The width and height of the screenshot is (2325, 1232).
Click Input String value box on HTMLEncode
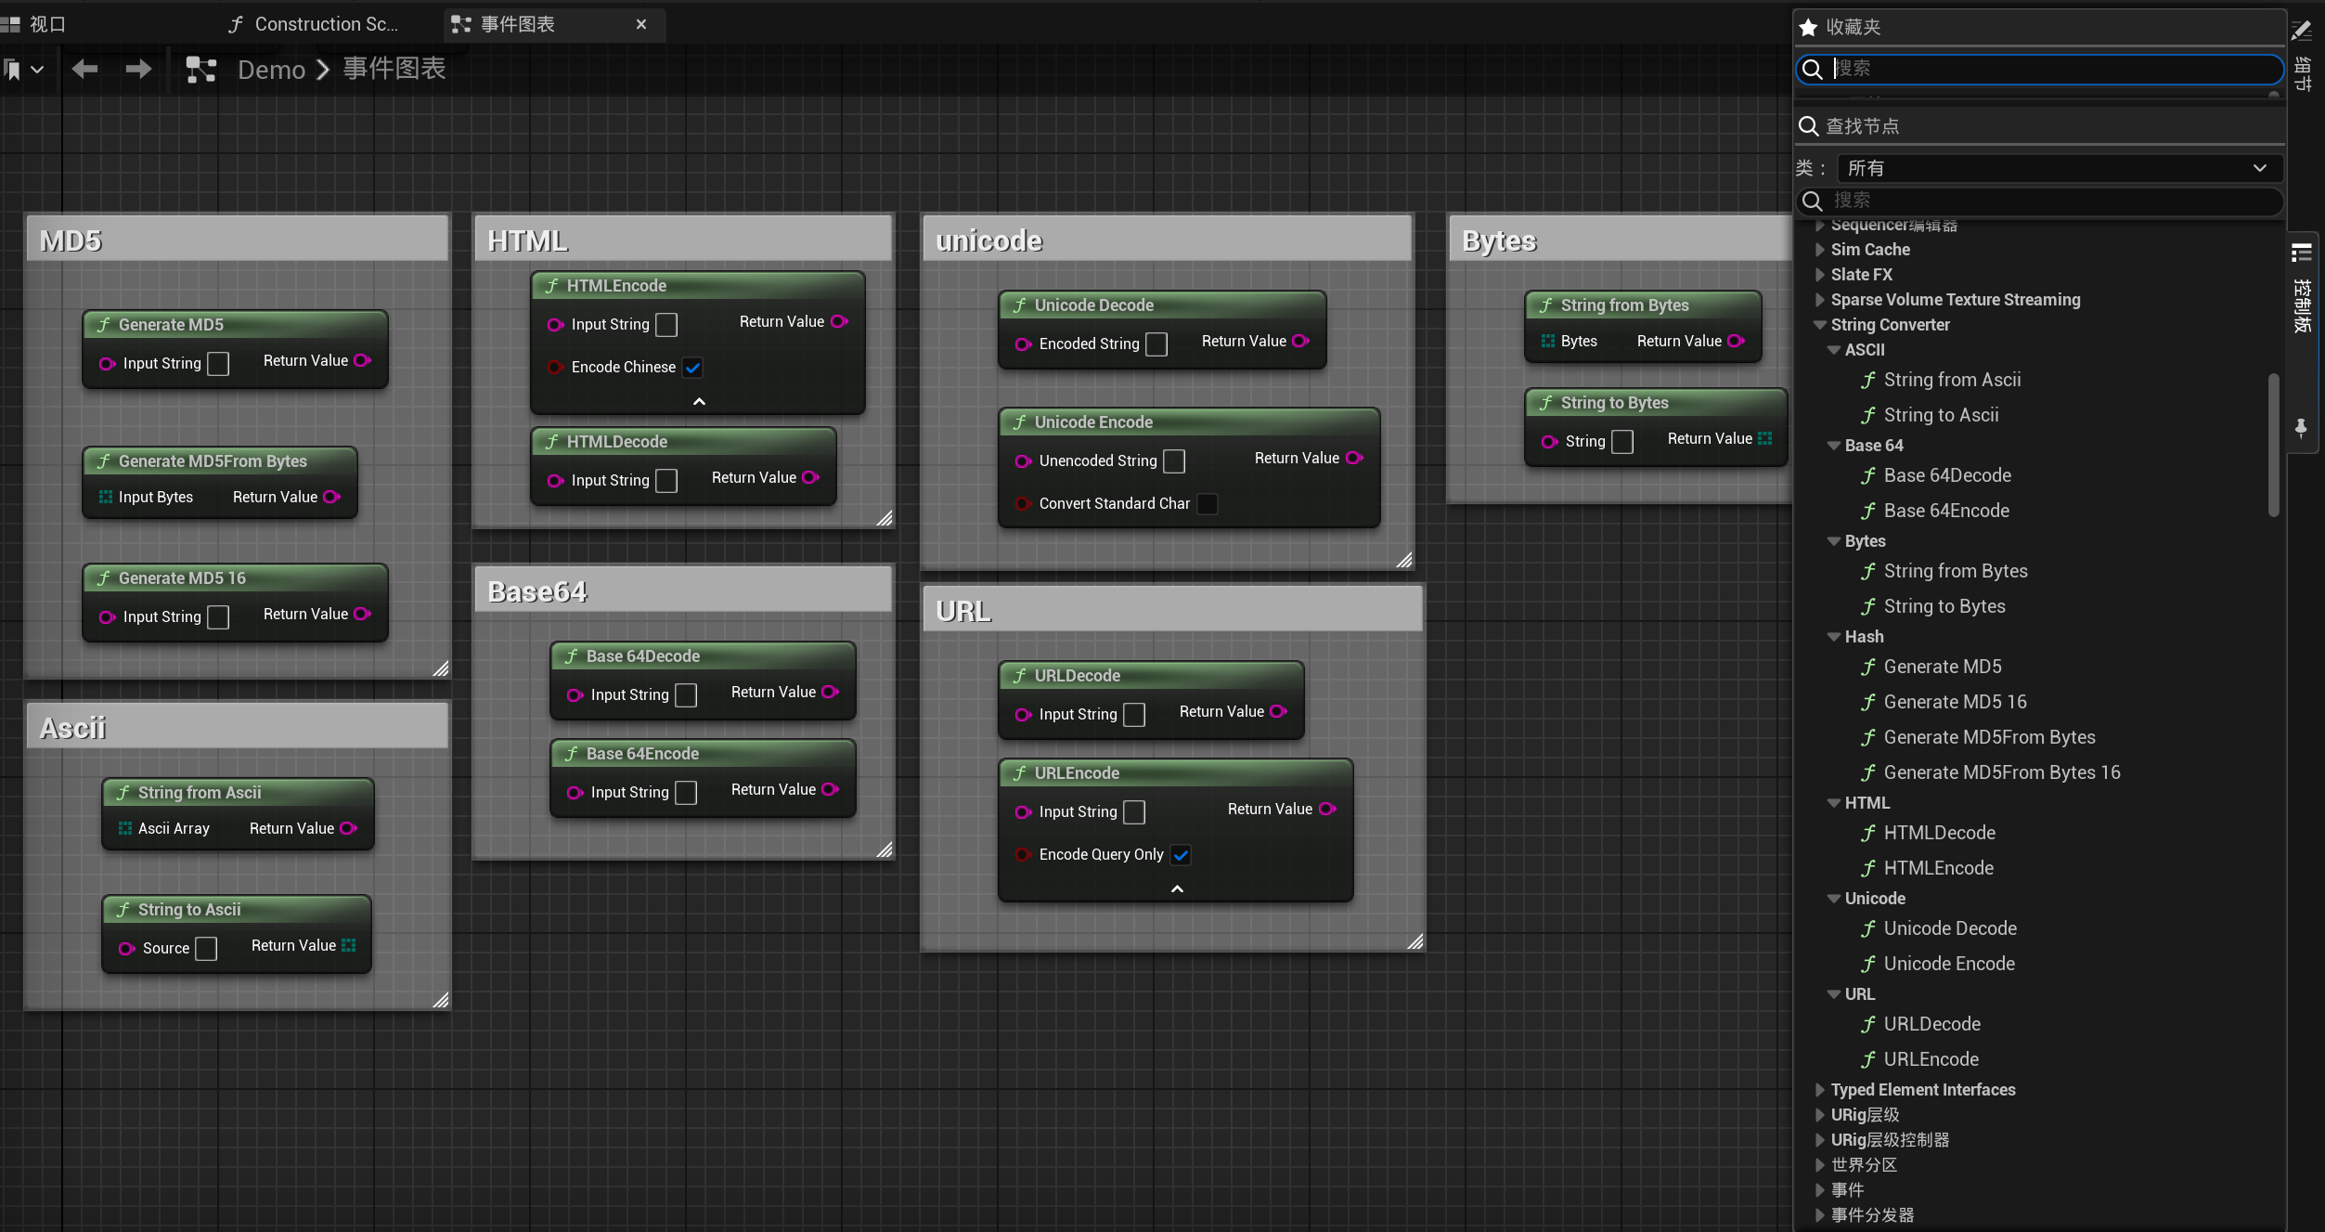click(x=666, y=324)
